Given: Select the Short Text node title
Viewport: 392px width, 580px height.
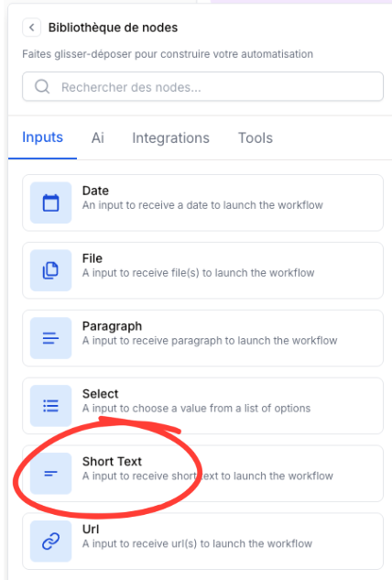Looking at the screenshot, I should 112,462.
